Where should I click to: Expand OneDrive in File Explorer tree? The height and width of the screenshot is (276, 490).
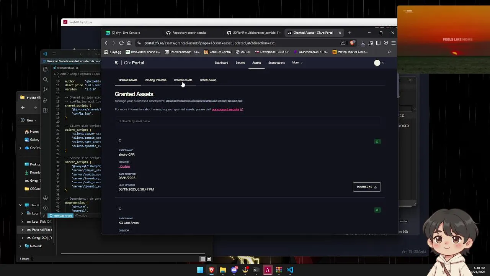click(20, 148)
